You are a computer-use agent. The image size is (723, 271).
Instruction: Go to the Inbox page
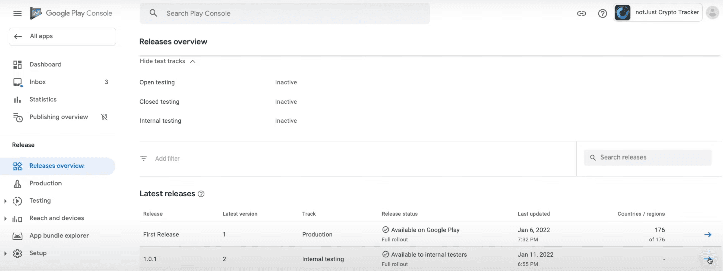pos(38,82)
